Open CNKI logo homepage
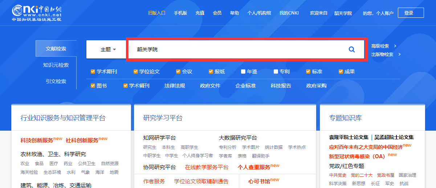 point(37,13)
